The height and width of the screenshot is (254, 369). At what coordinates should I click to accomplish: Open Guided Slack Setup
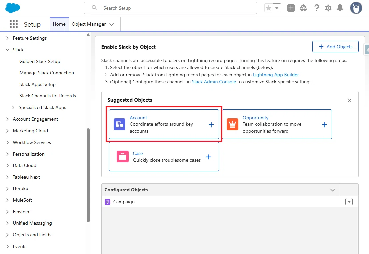[x=40, y=61]
